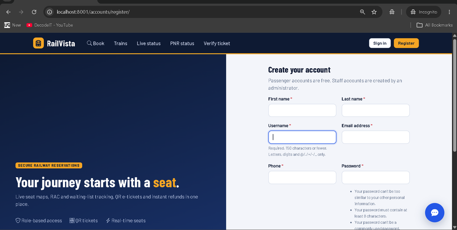Open the chat support bubble

[435, 213]
